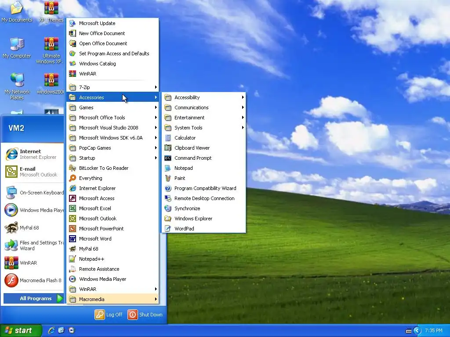The image size is (450, 337).
Task: Open Internet Explorer pinned Internet item
Action: tap(33, 154)
